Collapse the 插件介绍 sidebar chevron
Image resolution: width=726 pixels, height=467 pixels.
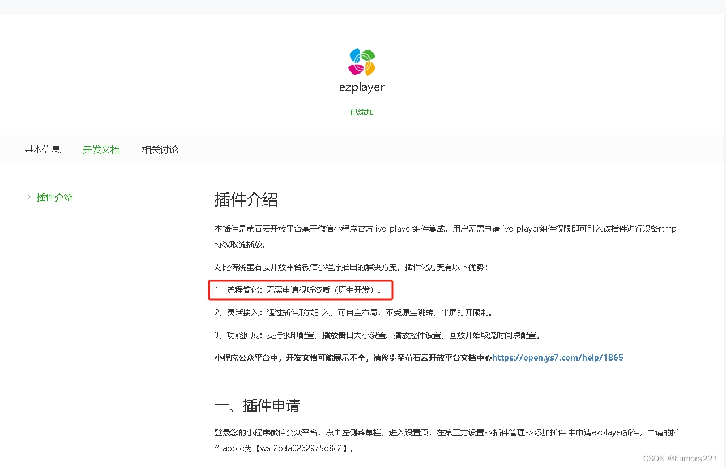pos(29,197)
